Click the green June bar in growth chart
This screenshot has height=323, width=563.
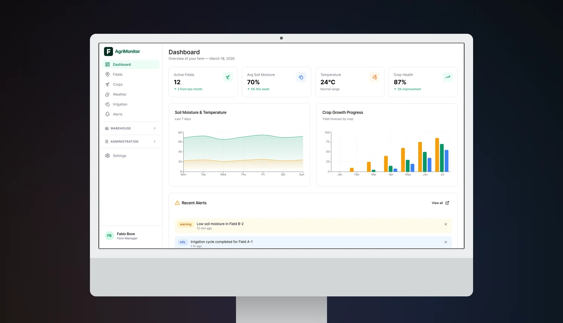pos(425,162)
